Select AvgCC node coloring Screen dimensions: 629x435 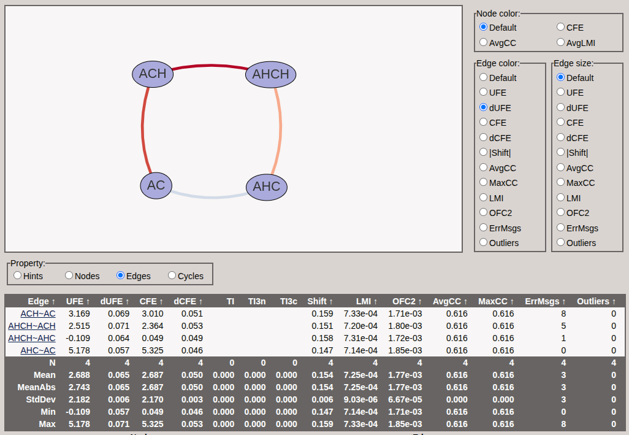483,43
